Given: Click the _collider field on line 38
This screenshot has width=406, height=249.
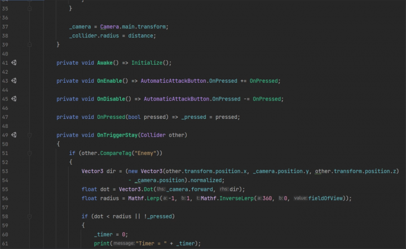Looking at the screenshot, I should pyautogui.click(x=83, y=35).
